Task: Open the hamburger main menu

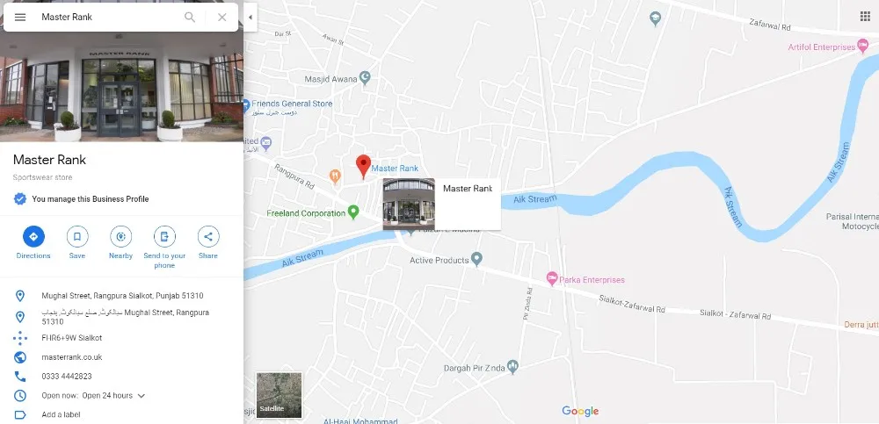Action: [20, 17]
